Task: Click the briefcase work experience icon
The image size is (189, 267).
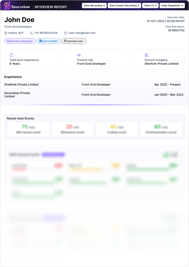Action: (11, 55)
